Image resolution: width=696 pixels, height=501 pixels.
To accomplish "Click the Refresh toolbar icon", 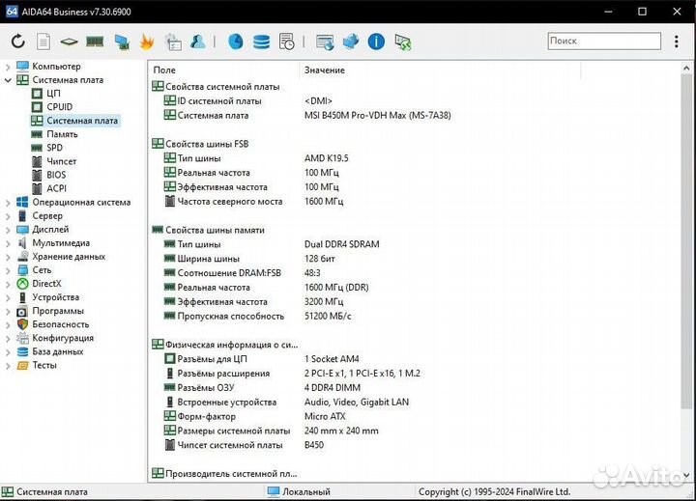I will [x=17, y=42].
